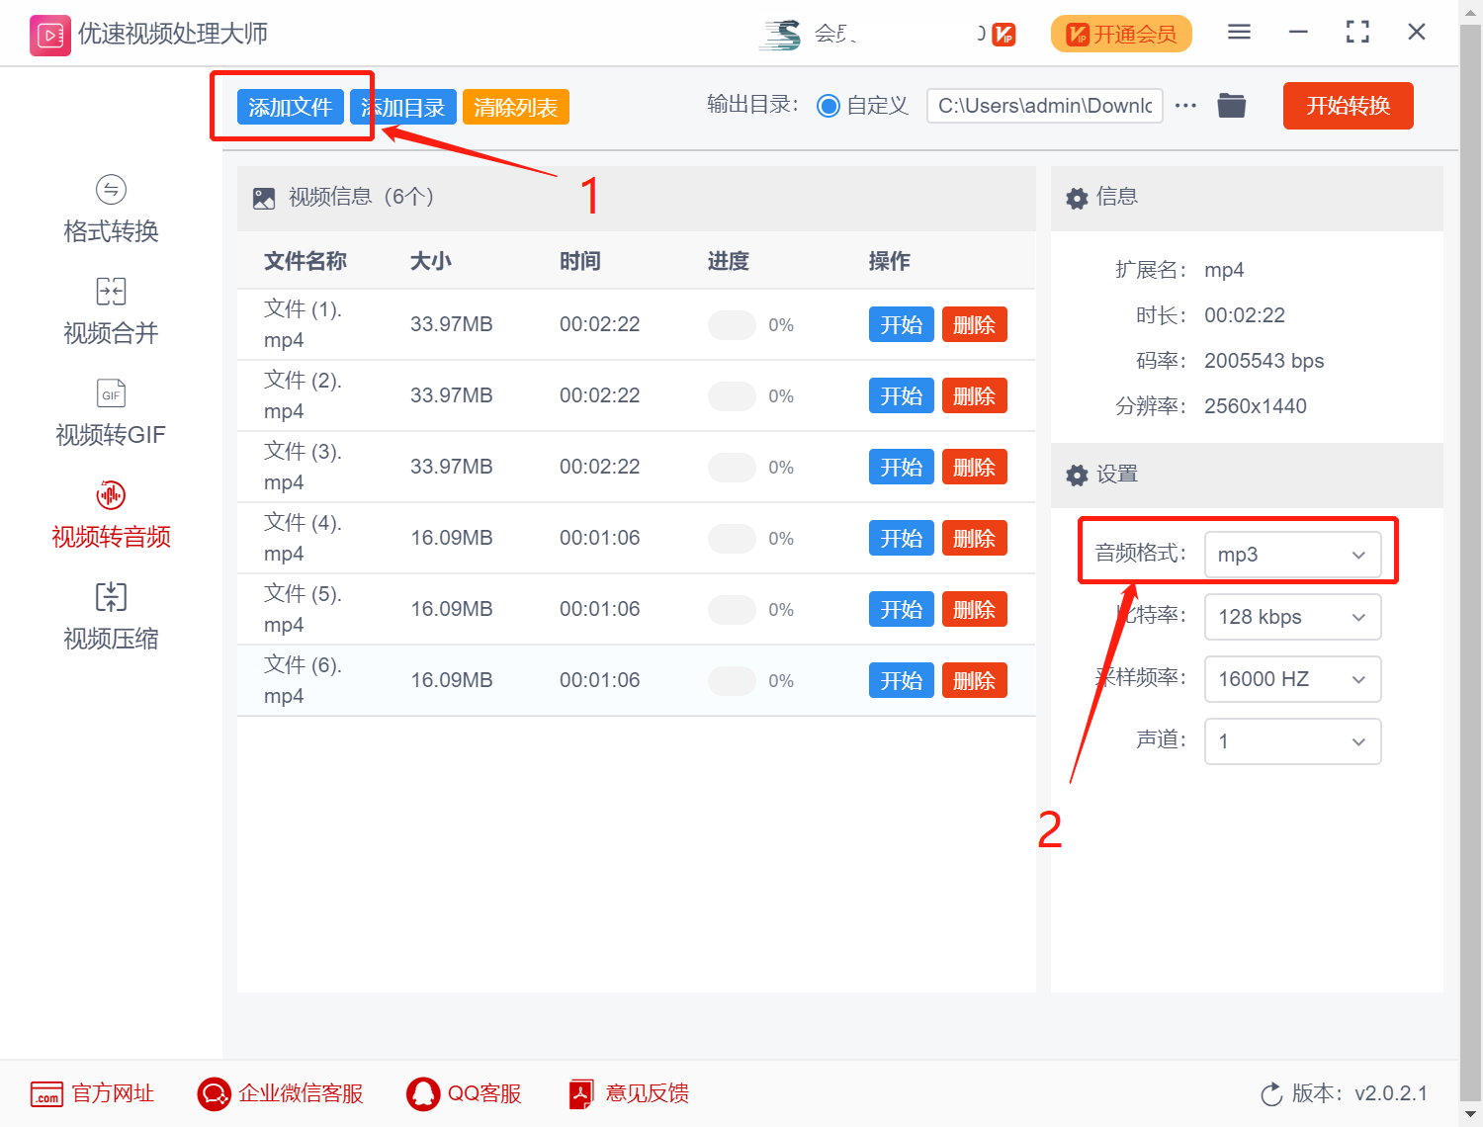Click the 大小 column header

[x=431, y=261]
